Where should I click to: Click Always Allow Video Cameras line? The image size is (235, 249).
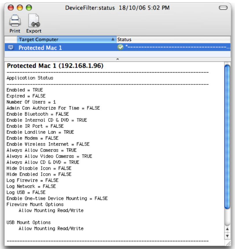[49, 156]
